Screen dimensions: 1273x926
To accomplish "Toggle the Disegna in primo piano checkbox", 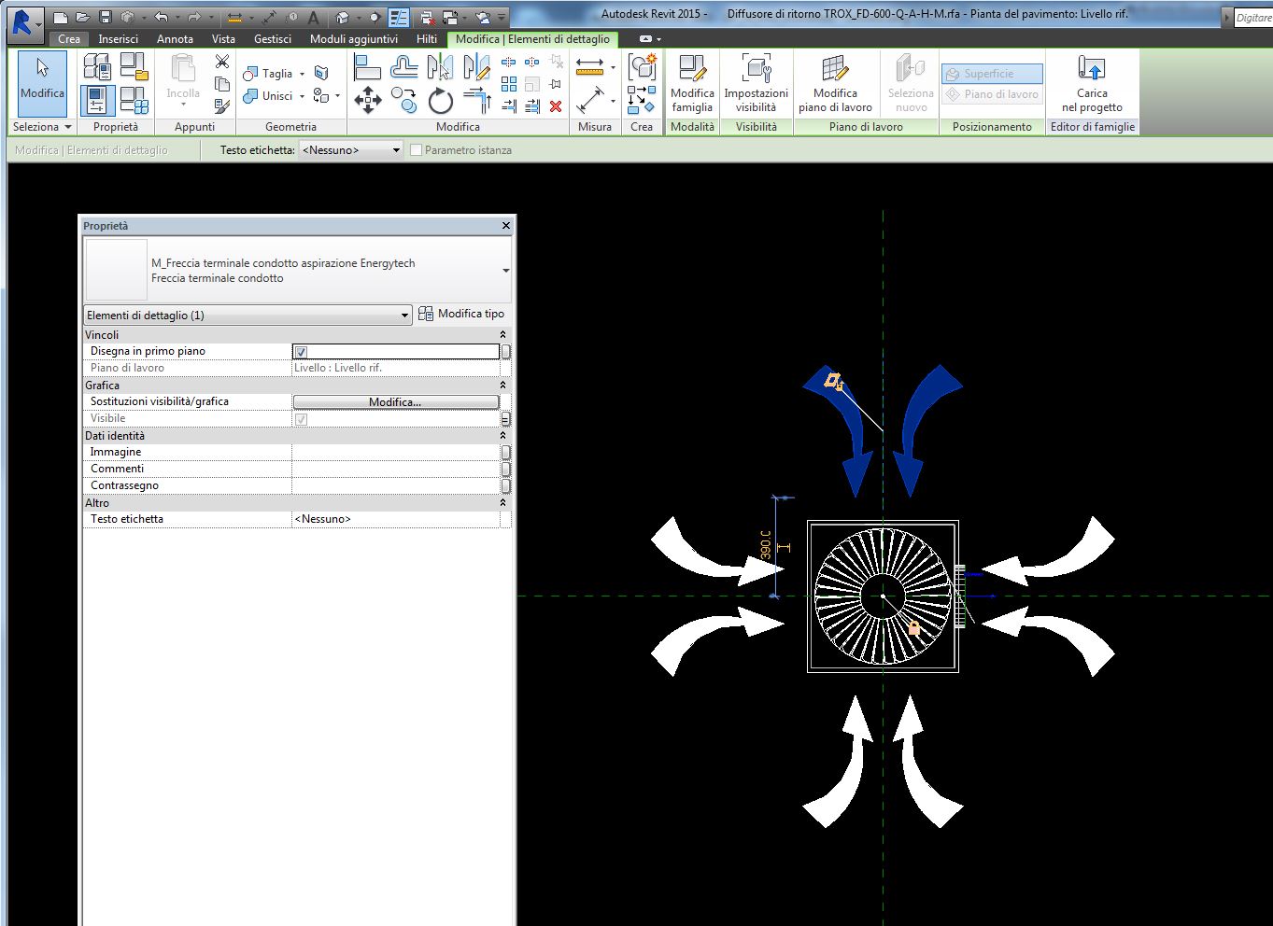I will click(x=301, y=352).
